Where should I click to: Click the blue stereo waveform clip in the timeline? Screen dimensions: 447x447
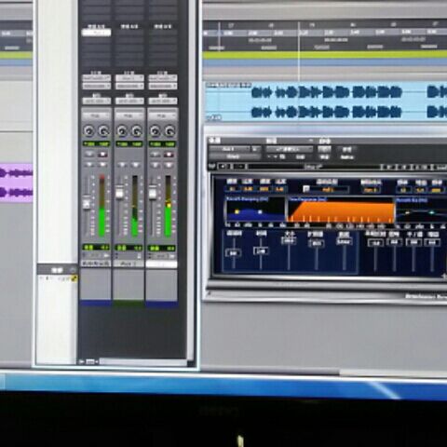[x=326, y=102]
